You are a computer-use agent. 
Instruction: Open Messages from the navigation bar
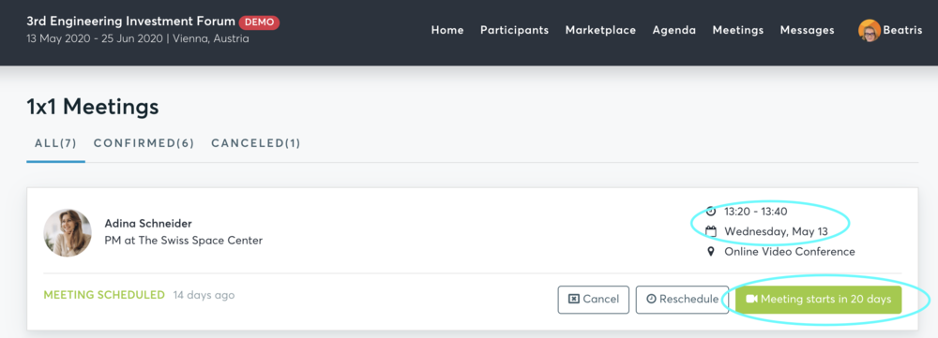point(807,31)
